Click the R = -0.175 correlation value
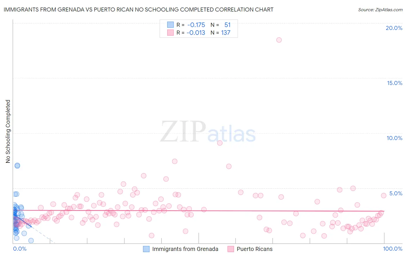 point(191,25)
